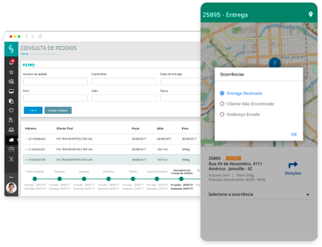Focus the Cliente final input field
Screen dimensions: 322x247
pos(124,81)
